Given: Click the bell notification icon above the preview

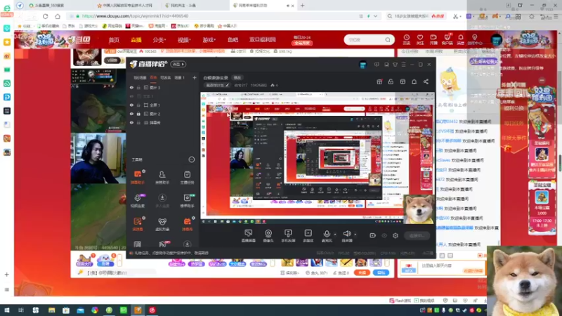Looking at the screenshot, I should [414, 81].
